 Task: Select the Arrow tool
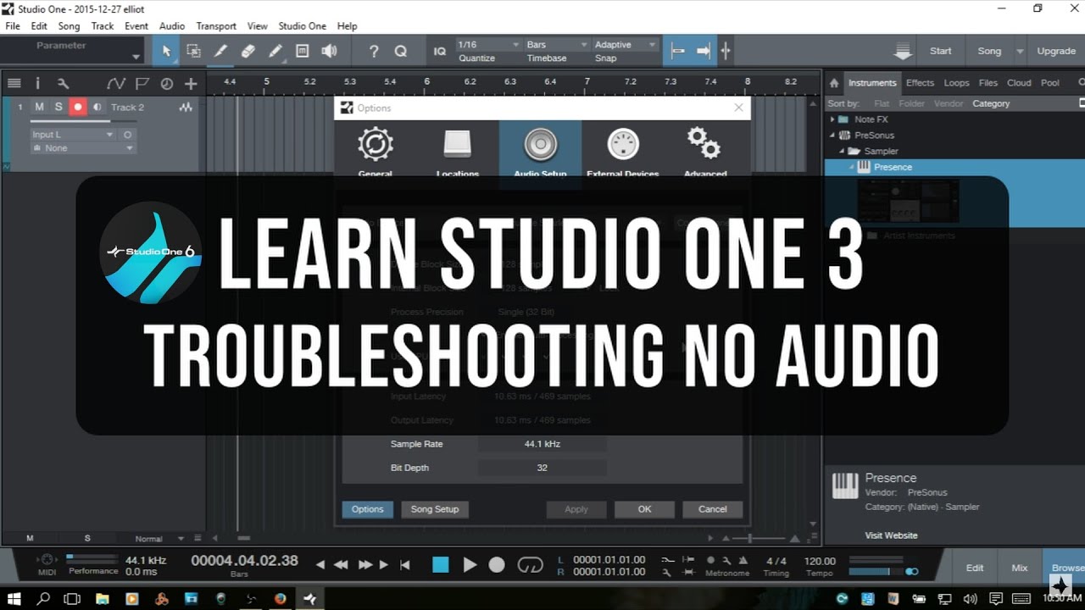tap(166, 51)
